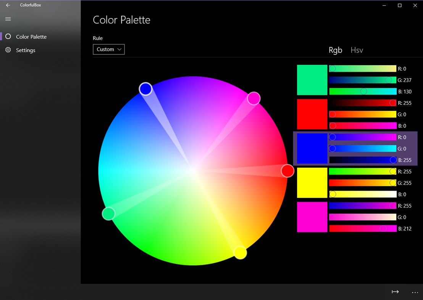Select the magenta handle on color wheel
This screenshot has width=423, height=300.
pos(253,98)
